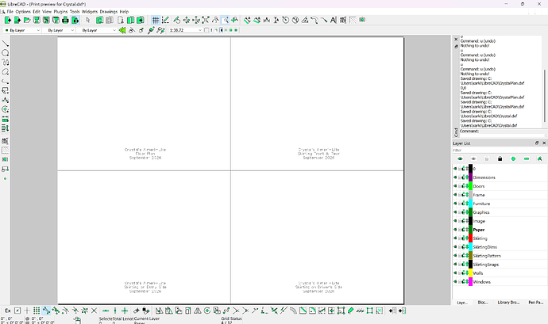Select the Circle tool in left toolbar

point(6,53)
